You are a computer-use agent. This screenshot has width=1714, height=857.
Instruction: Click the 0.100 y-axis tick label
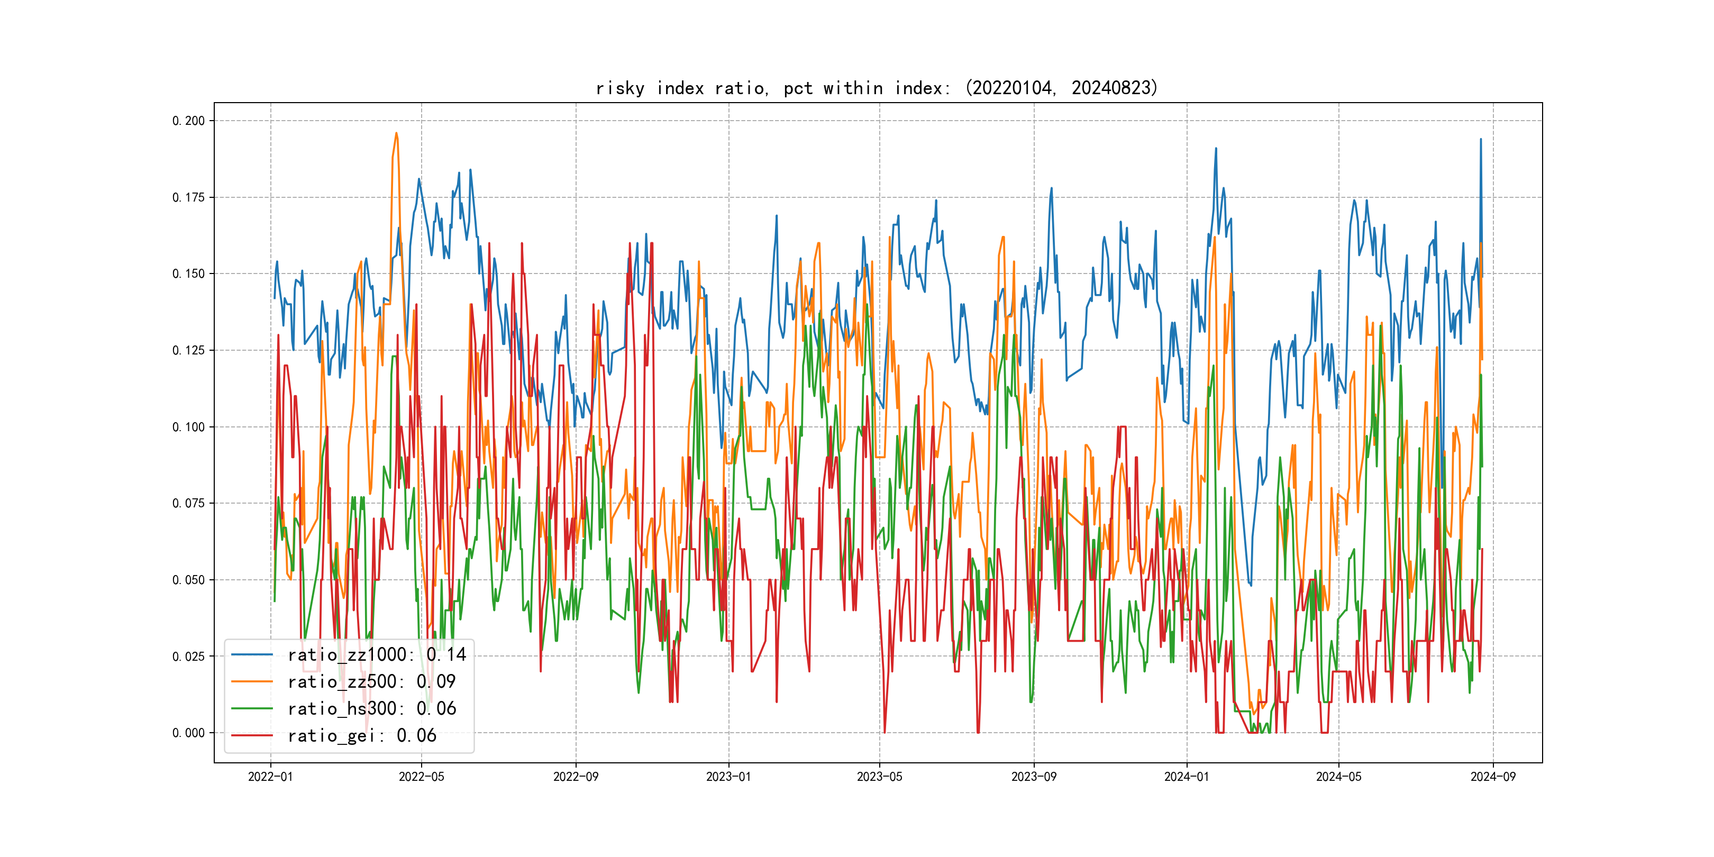click(x=188, y=426)
